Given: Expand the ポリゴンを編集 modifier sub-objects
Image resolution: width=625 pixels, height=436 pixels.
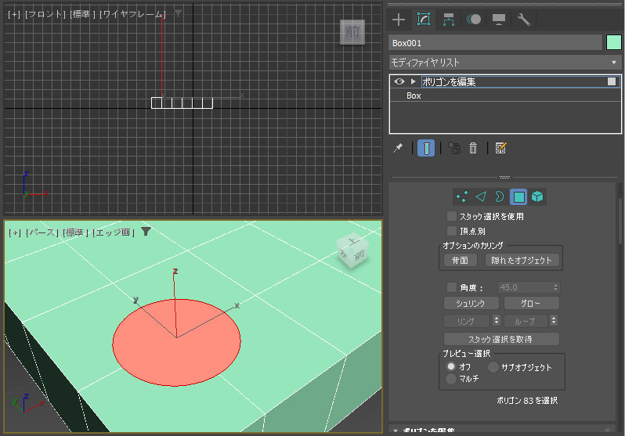Looking at the screenshot, I should 414,81.
